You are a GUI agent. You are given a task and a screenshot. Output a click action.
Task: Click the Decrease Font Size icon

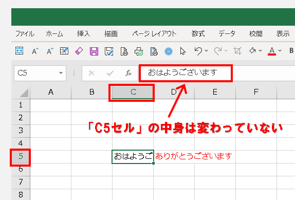(x=50, y=51)
